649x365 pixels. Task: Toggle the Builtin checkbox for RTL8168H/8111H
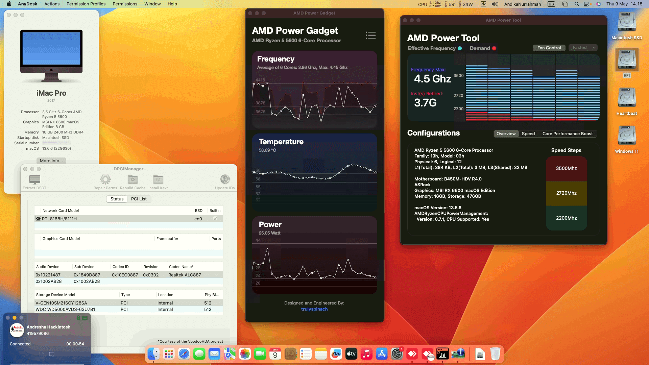tap(215, 219)
